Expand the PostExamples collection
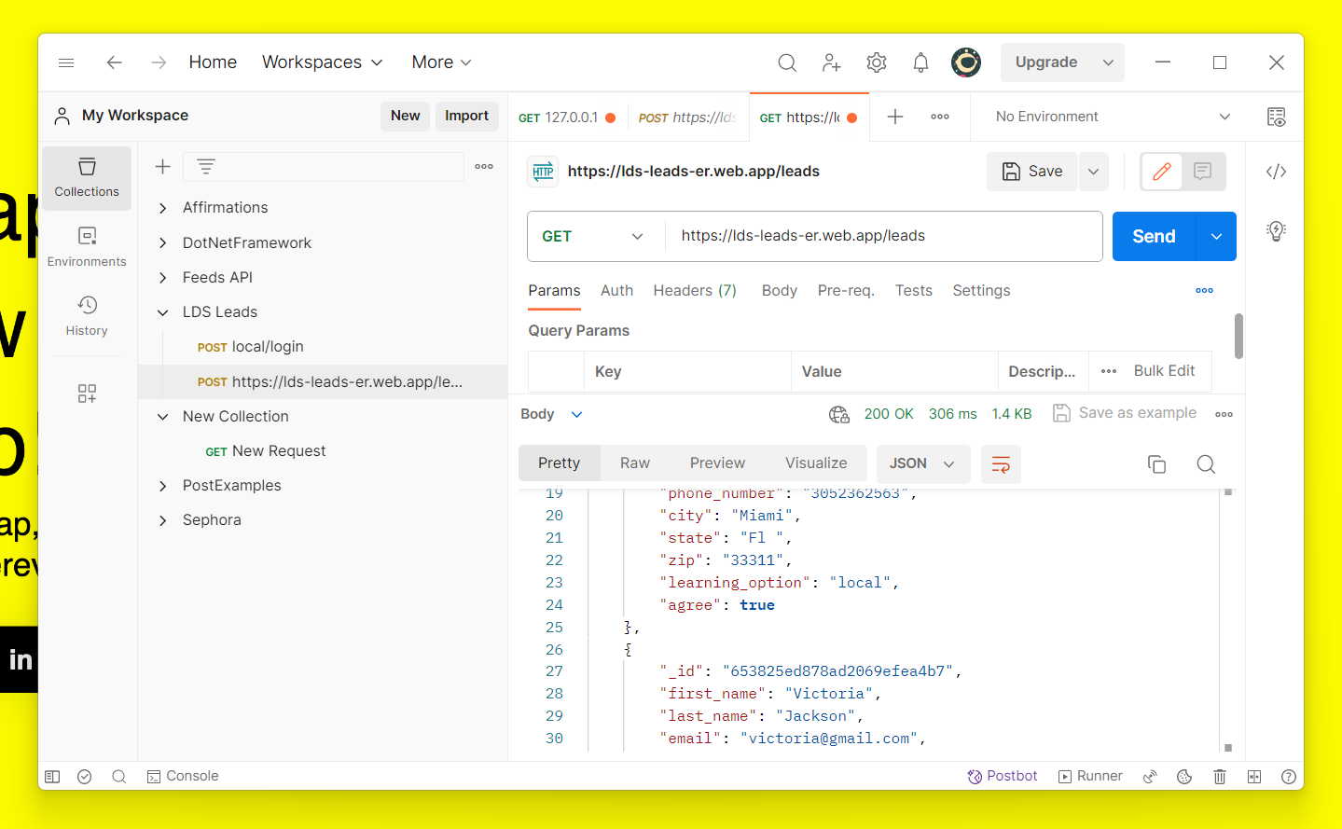Viewport: 1342px width, 829px height. (163, 486)
